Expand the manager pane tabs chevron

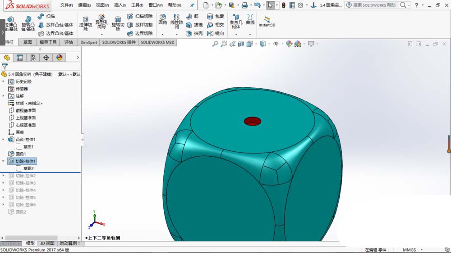point(78,58)
